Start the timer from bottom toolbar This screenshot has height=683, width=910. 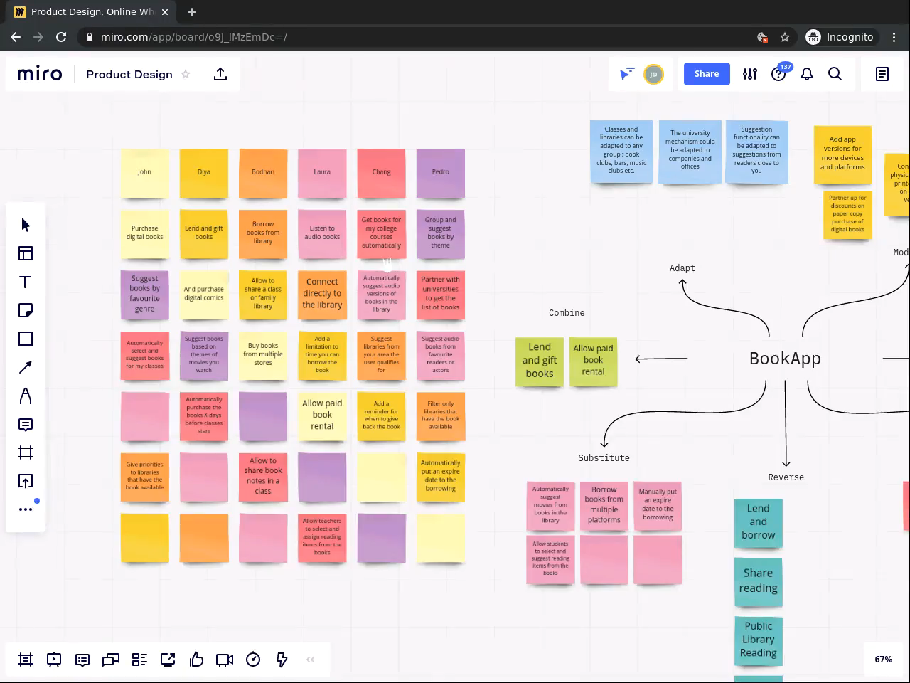(253, 660)
